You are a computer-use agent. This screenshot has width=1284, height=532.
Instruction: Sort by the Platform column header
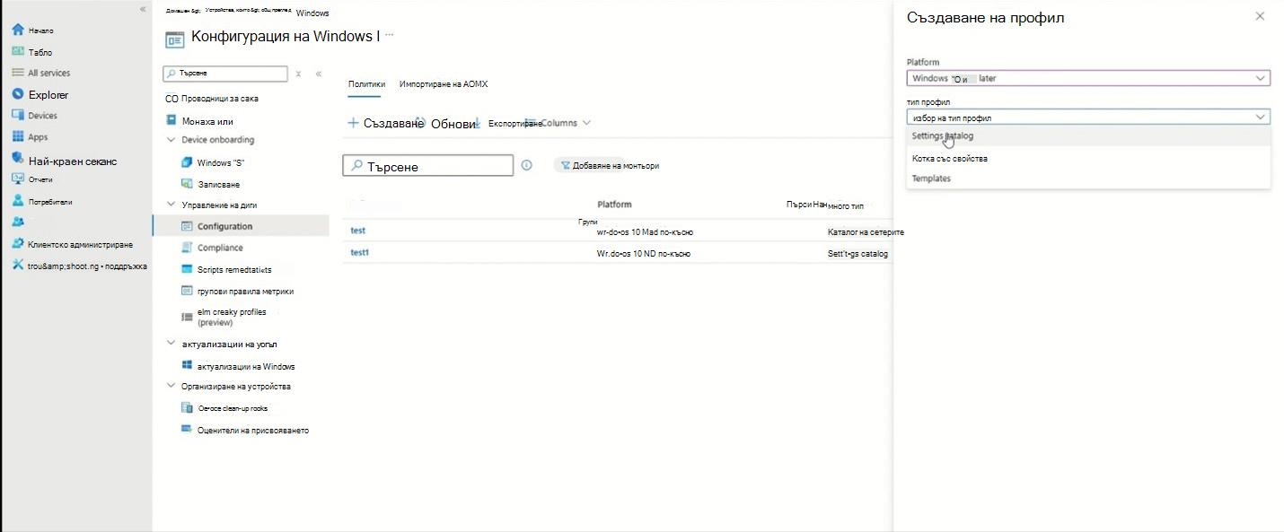[x=614, y=205]
